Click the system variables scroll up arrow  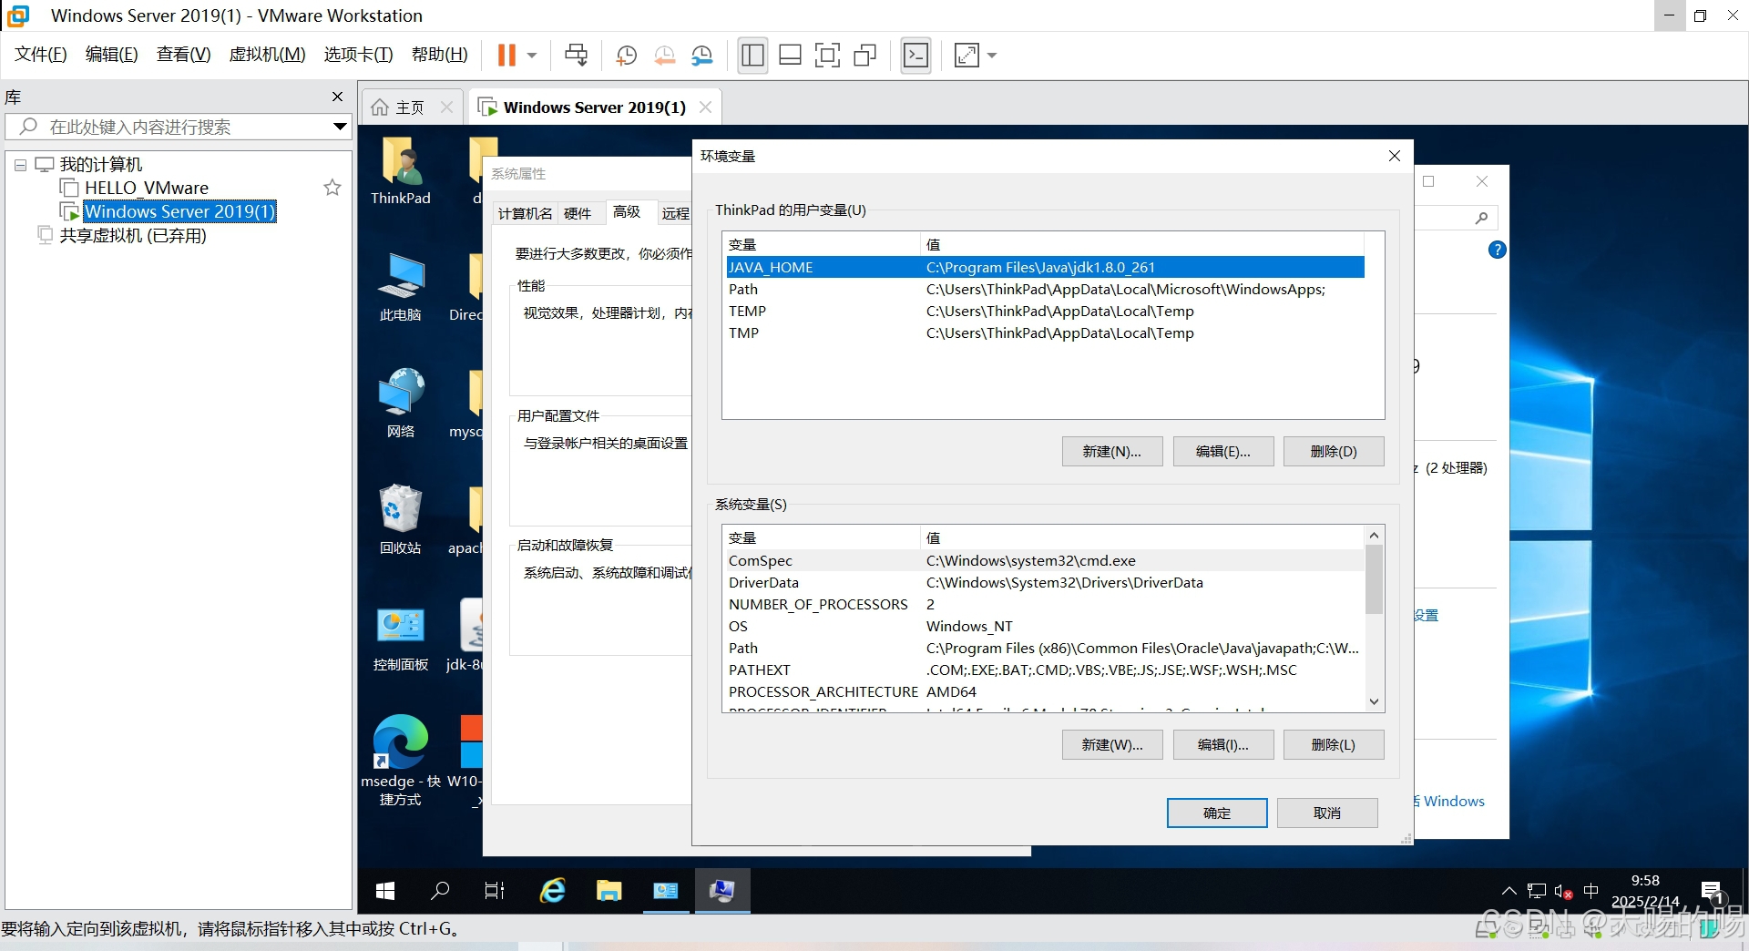(1375, 535)
